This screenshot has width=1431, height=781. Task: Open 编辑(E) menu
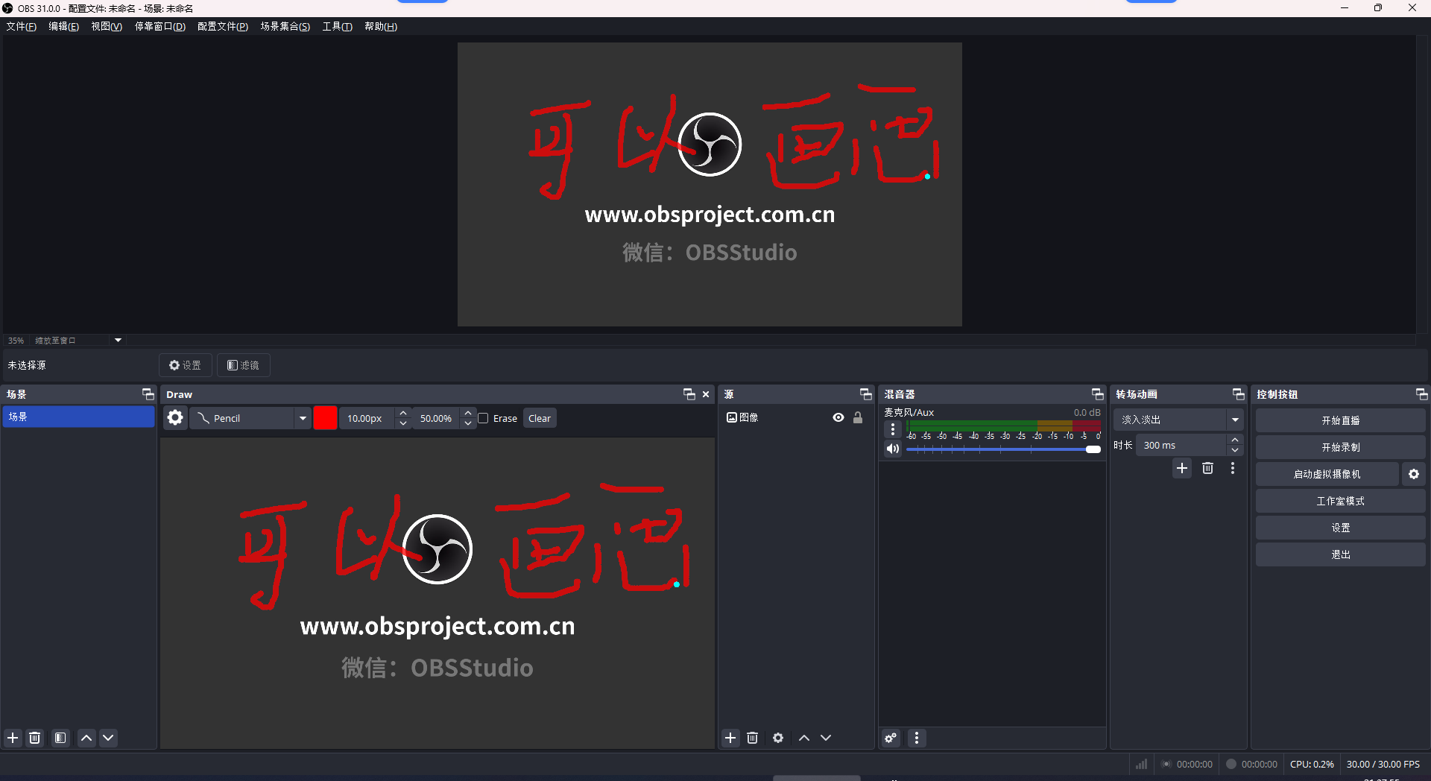pos(63,26)
